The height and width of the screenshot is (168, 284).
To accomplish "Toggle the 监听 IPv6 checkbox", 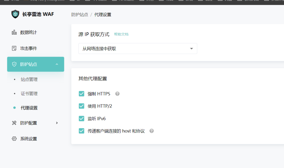I will pos(81,118).
